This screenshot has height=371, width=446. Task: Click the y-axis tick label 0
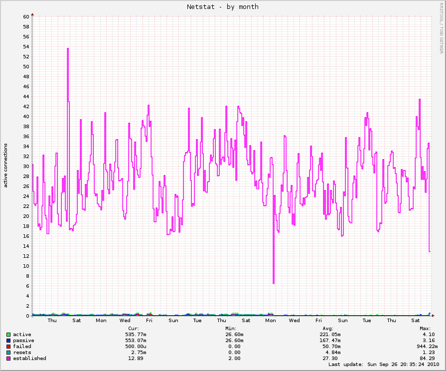(27, 316)
